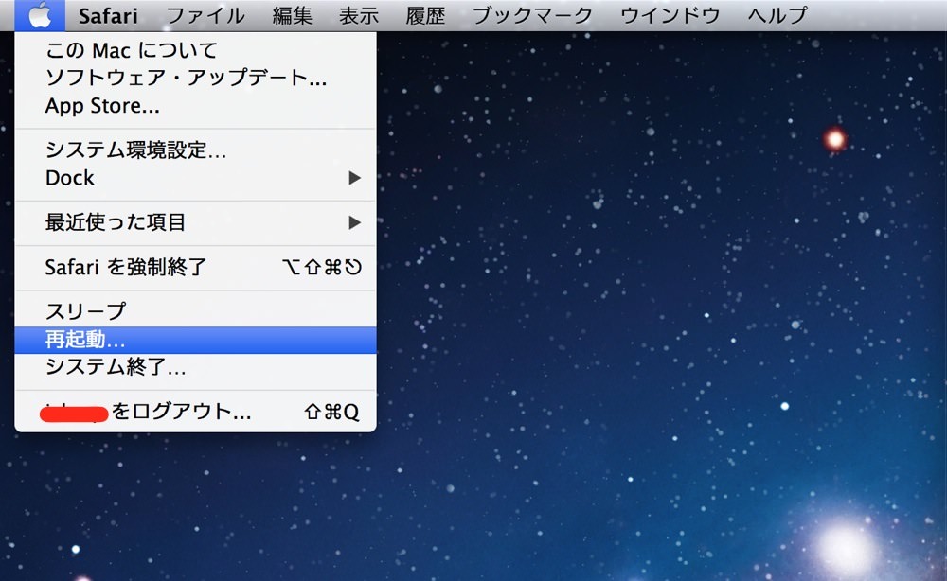Screen dimensions: 947x581
Task: Open the 履歴 menu
Action: pos(425,16)
